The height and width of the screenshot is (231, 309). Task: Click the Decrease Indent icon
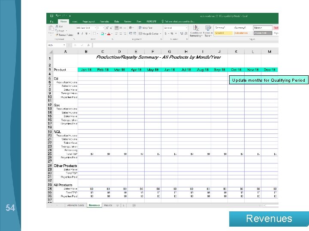[130, 34]
